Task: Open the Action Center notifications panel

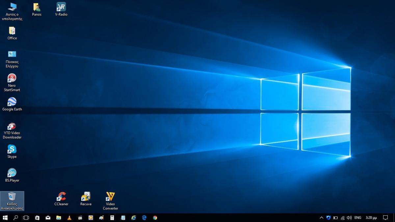Action: [x=385, y=218]
